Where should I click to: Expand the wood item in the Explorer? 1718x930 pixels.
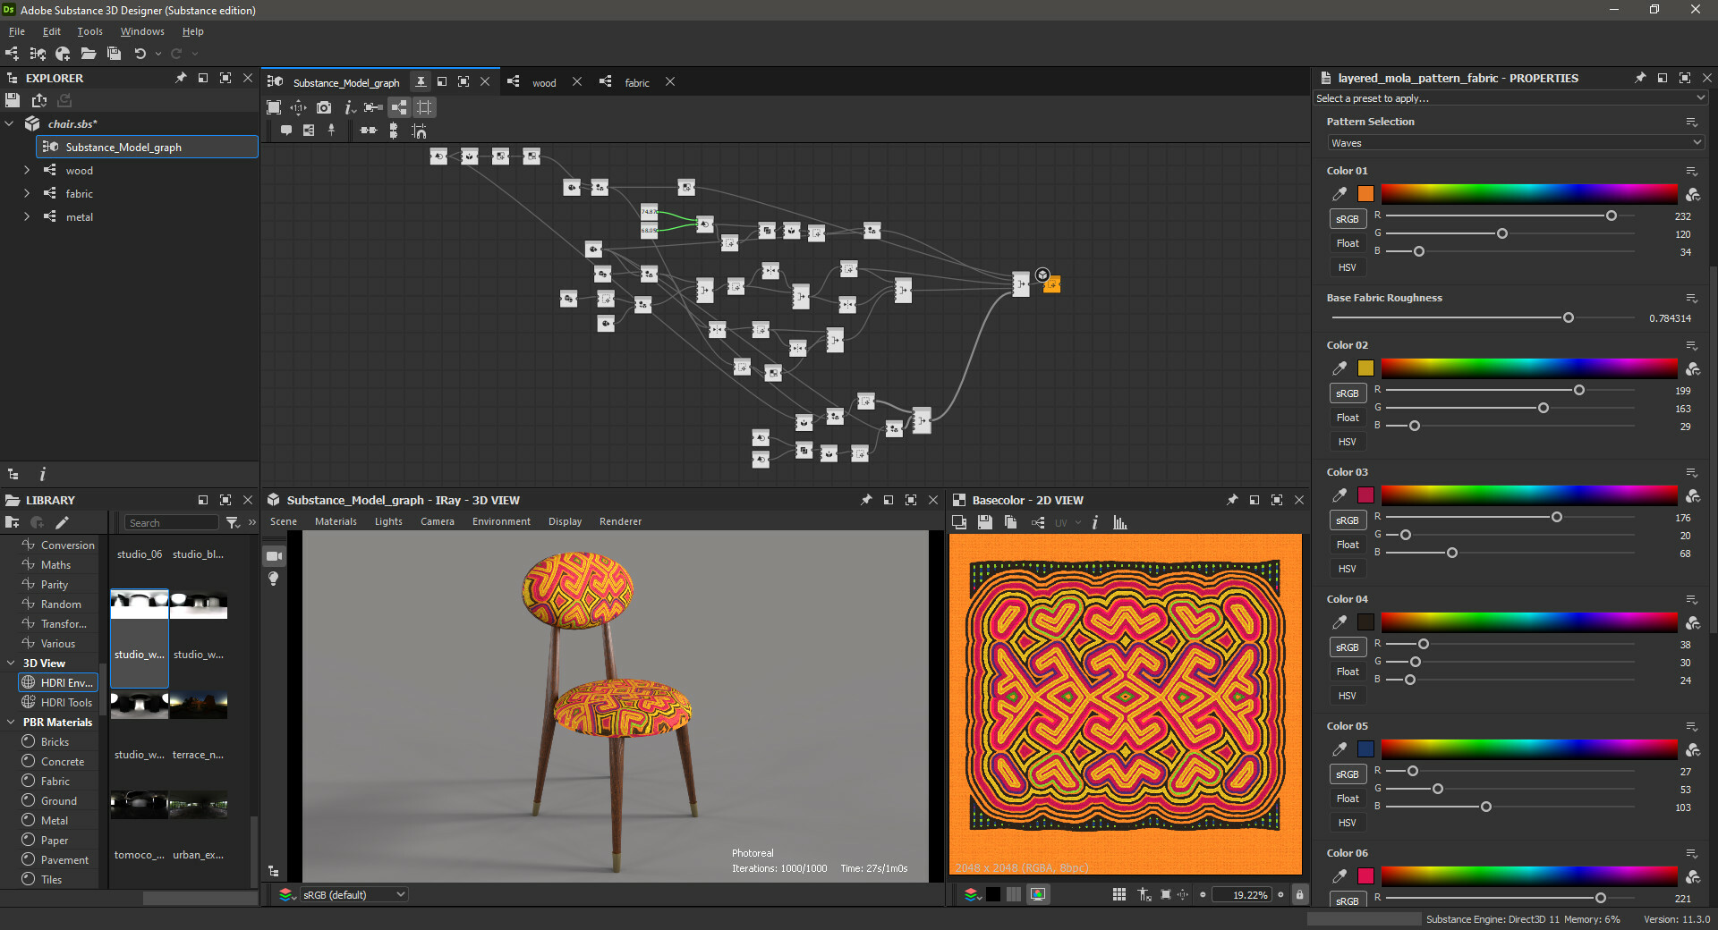pyautogui.click(x=26, y=170)
